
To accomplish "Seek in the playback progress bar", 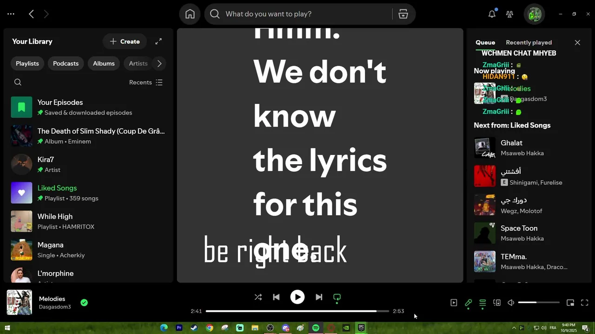I will tap(297, 311).
